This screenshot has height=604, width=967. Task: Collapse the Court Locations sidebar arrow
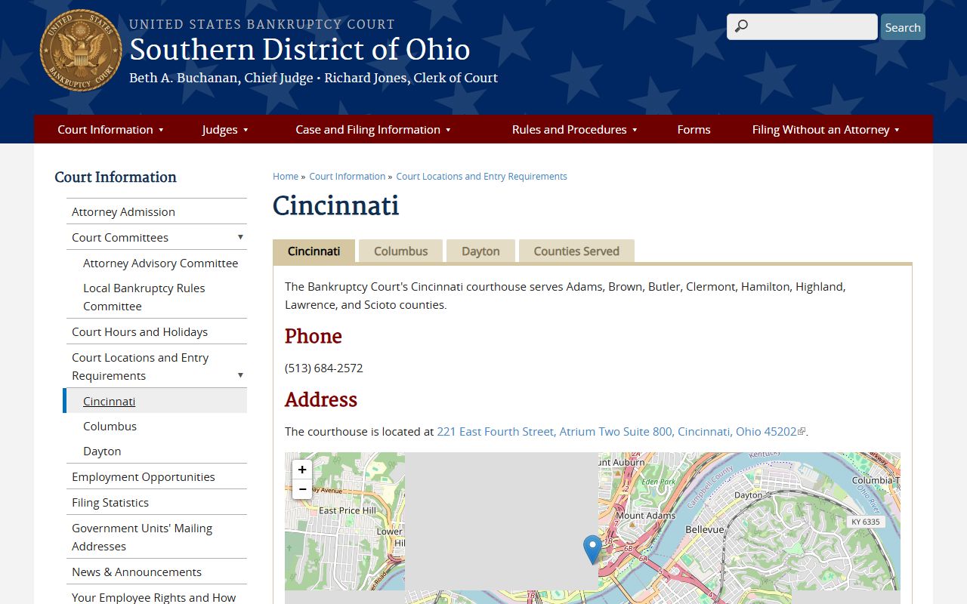240,375
